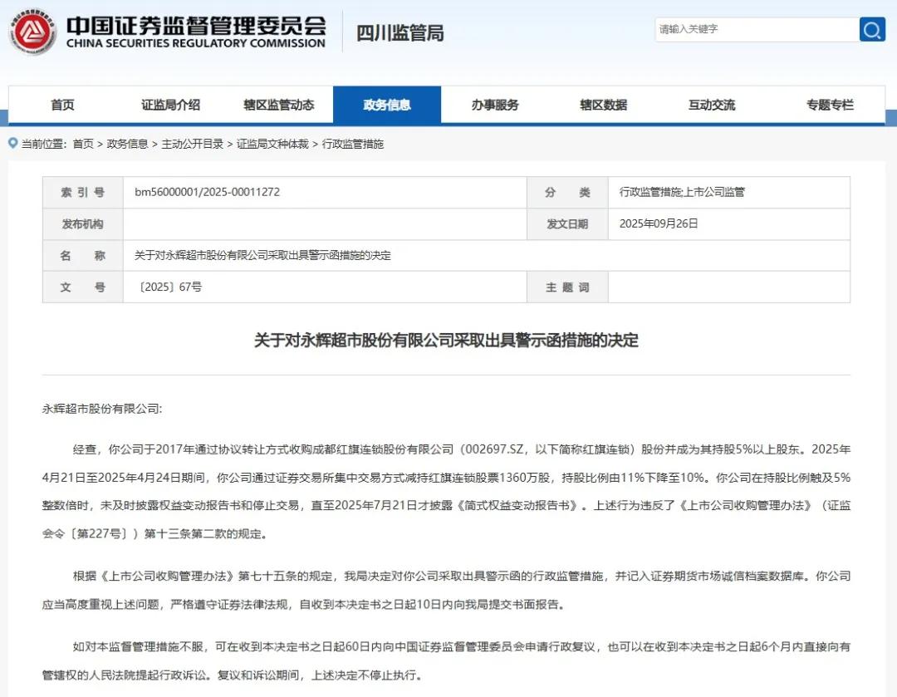897x697 pixels.
Task: Click the 发文日期 label cell
Action: click(x=567, y=223)
